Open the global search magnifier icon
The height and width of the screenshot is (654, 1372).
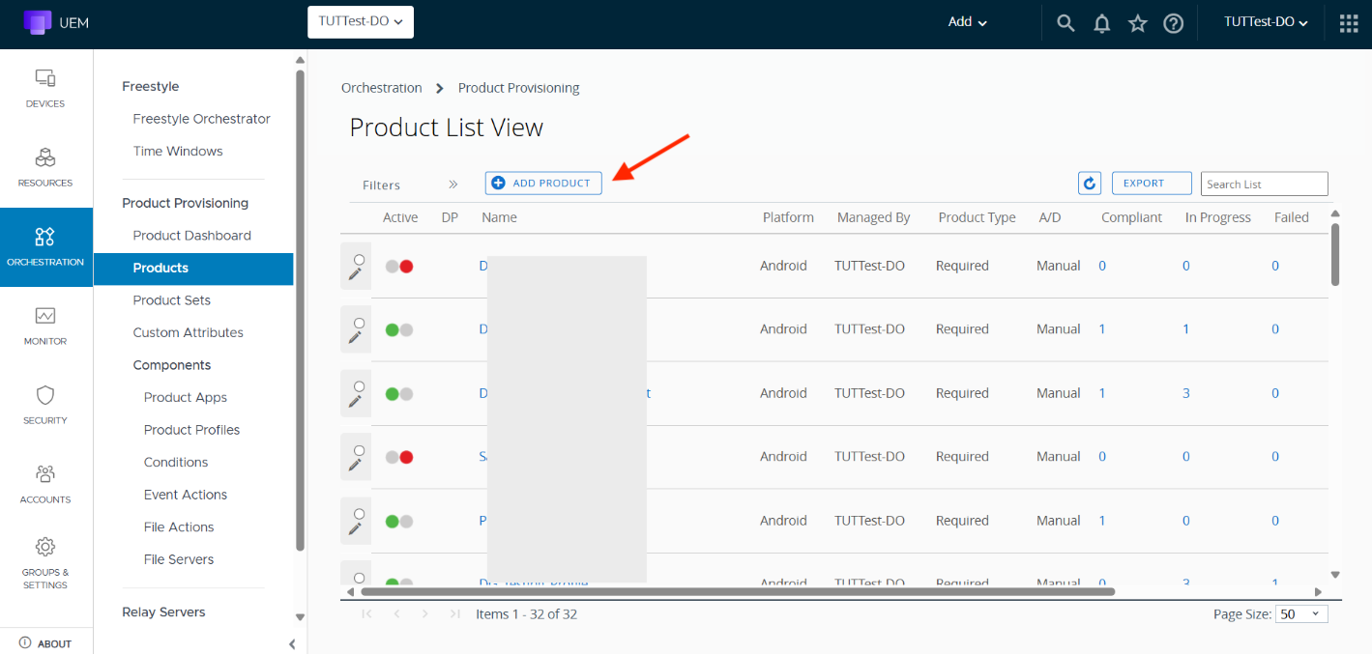[1065, 23]
